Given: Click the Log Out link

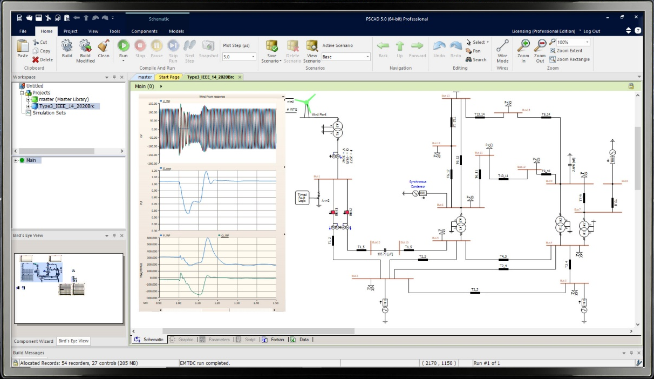Looking at the screenshot, I should click(591, 31).
